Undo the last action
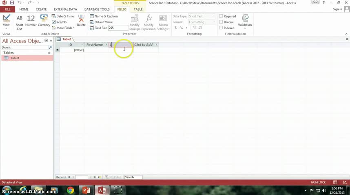The image size is (350, 195). pyautogui.click(x=20, y=3)
